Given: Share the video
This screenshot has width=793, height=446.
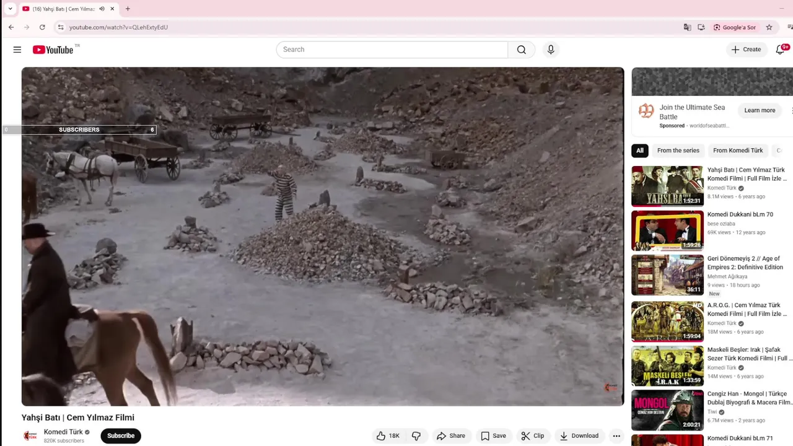Looking at the screenshot, I should point(451,436).
